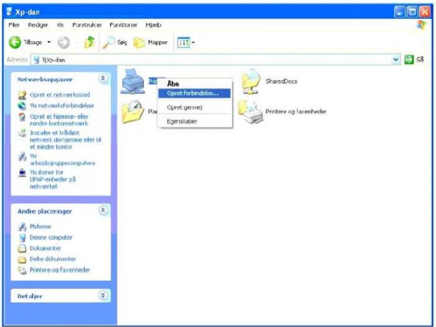Click the Detaljer panel header
436x327 pixels.
tap(60, 296)
